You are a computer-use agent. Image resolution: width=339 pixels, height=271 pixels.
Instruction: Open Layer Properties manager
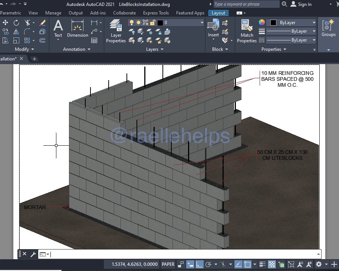(116, 31)
